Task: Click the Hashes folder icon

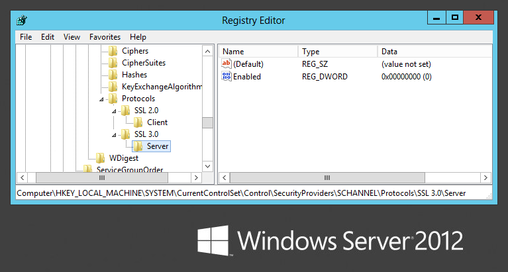Action: [x=113, y=75]
